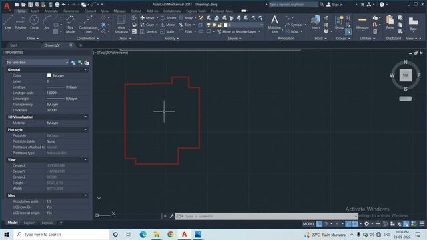Select the Line drawing tool
This screenshot has height=240, width=427.
pyautogui.click(x=8, y=22)
